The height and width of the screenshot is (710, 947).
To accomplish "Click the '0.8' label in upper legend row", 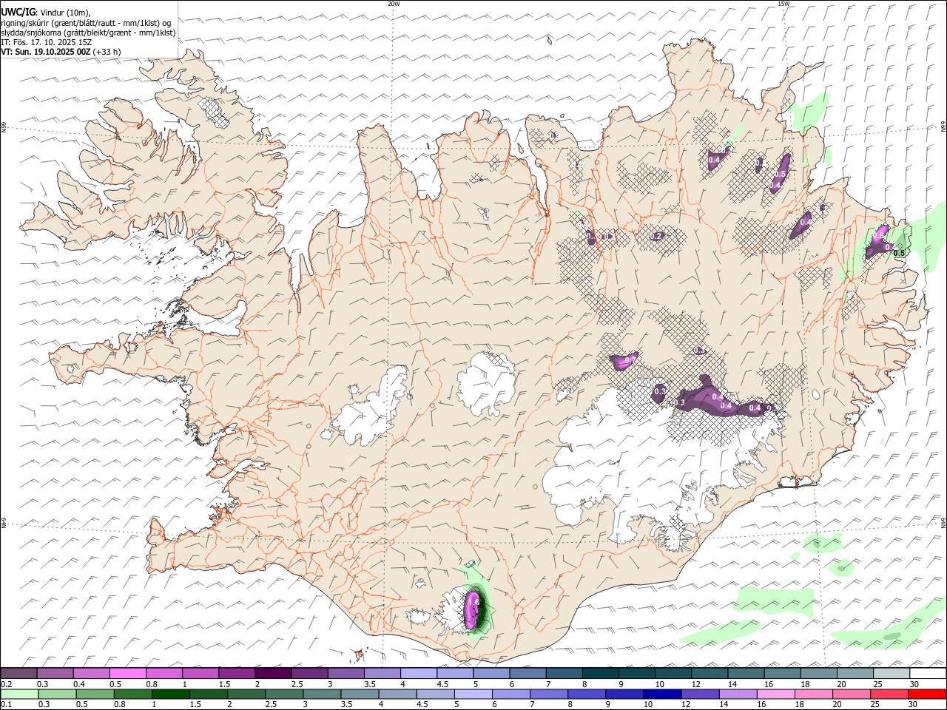I will click(151, 684).
